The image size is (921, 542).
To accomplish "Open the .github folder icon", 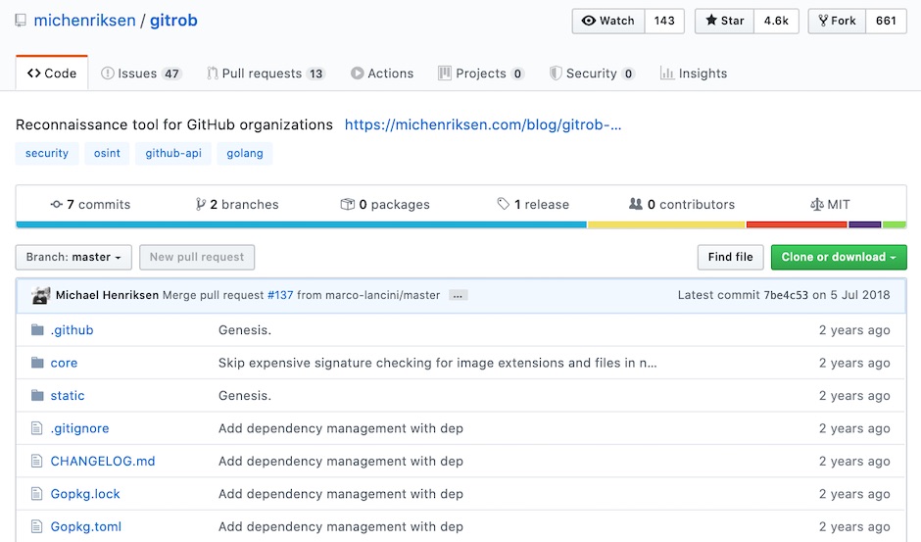I will tap(37, 329).
